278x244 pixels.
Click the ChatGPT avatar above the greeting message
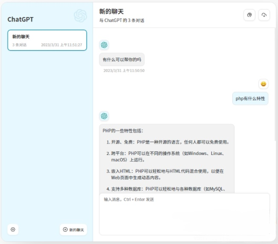[104, 45]
